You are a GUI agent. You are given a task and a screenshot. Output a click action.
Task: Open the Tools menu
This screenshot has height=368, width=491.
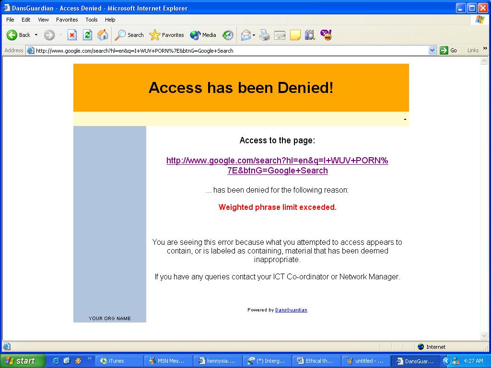[x=92, y=19]
